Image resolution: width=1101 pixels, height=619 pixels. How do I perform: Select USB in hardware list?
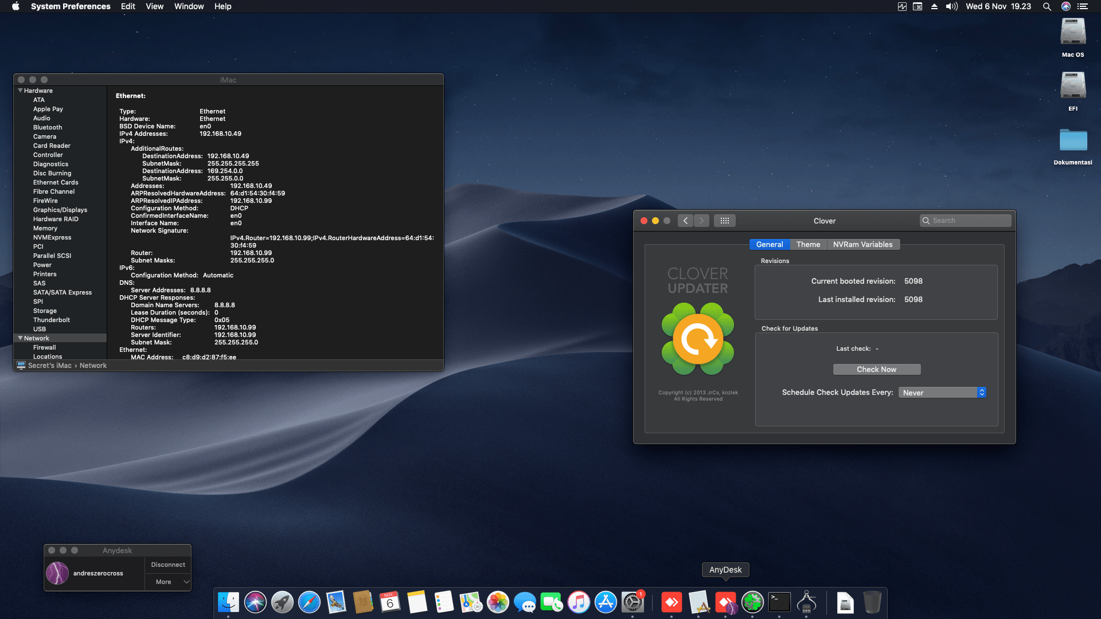(40, 329)
